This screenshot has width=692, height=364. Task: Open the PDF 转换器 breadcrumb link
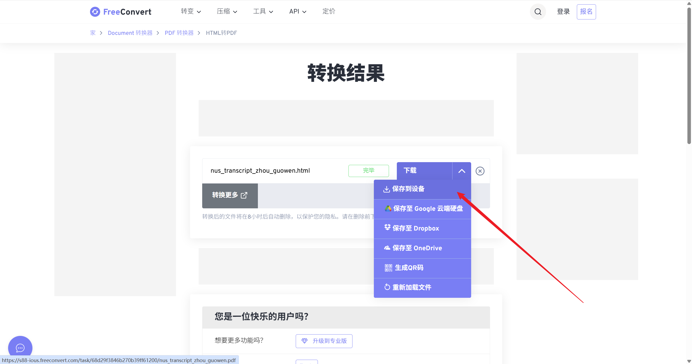[179, 33]
